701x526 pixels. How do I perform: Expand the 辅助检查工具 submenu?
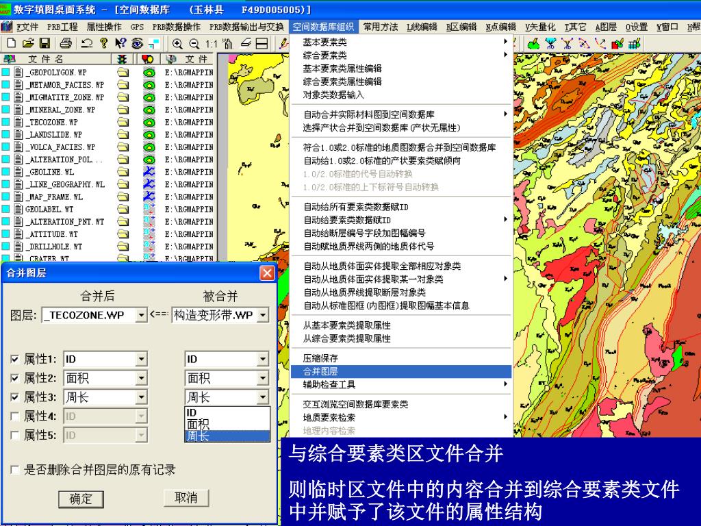(x=401, y=384)
